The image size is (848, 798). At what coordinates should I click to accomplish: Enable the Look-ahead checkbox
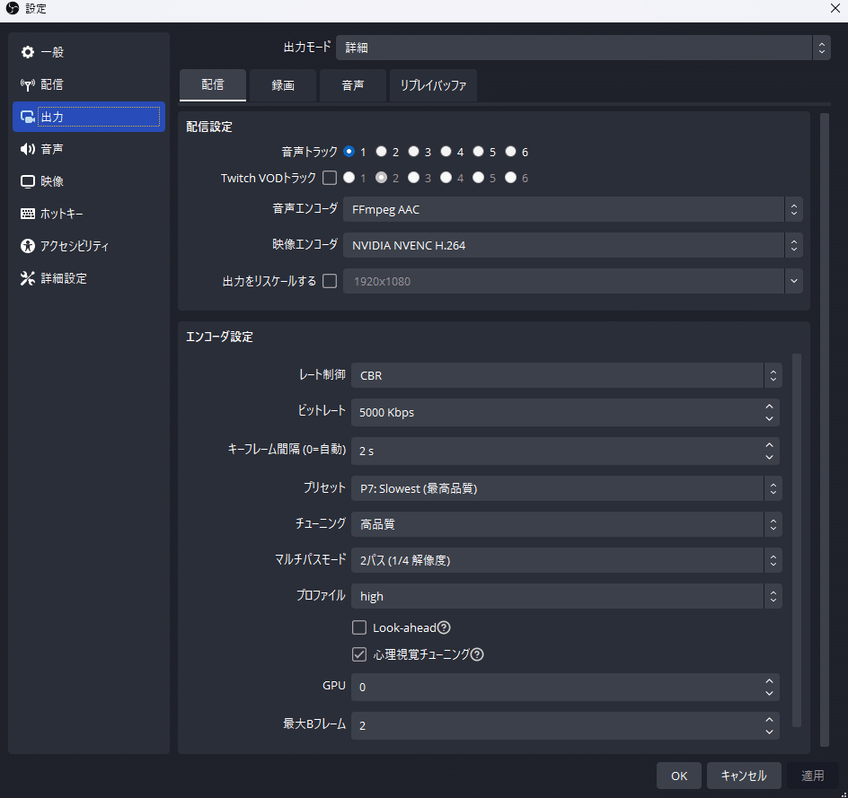click(359, 627)
